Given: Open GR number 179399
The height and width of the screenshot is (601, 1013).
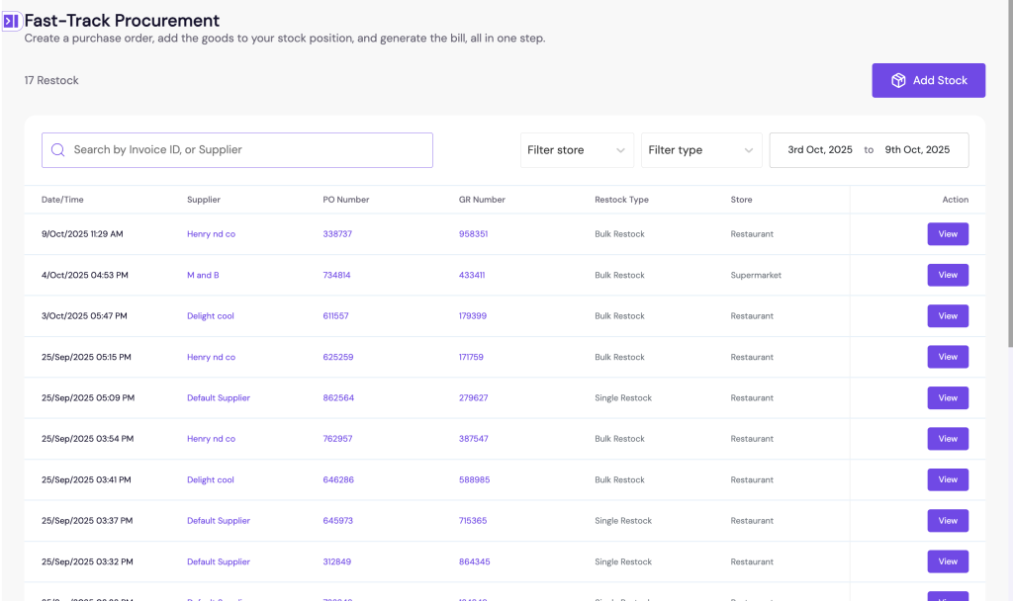Looking at the screenshot, I should tap(472, 316).
